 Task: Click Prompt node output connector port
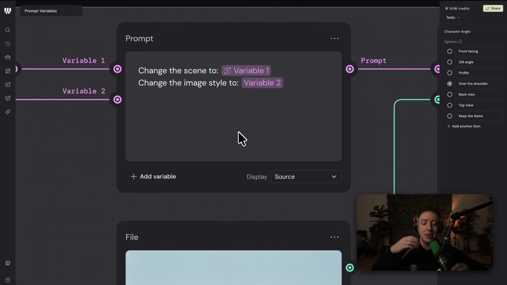(350, 69)
